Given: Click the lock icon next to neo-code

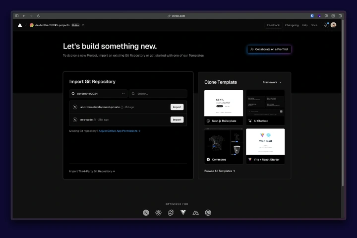Looking at the screenshot, I should [95, 119].
